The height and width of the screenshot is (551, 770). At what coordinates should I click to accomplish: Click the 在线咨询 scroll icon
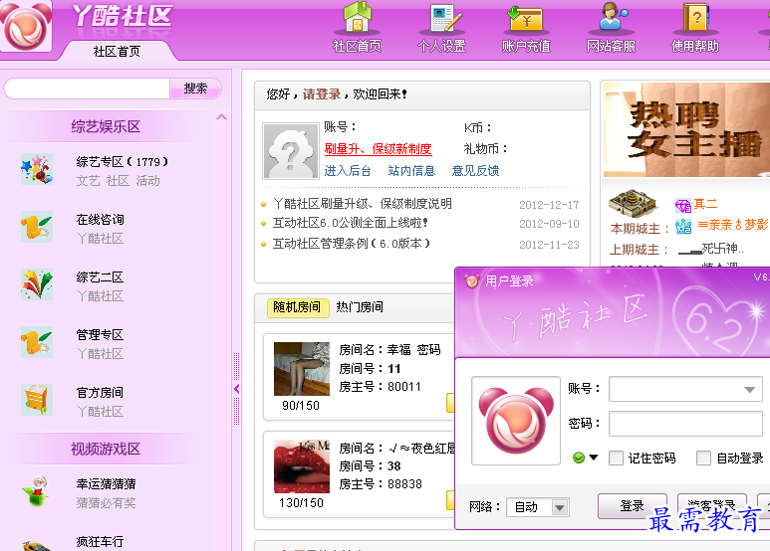tap(36, 227)
